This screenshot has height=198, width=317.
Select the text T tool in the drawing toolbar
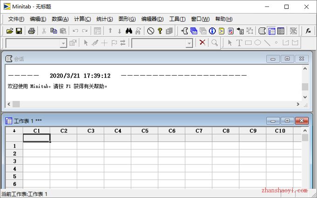point(239,42)
